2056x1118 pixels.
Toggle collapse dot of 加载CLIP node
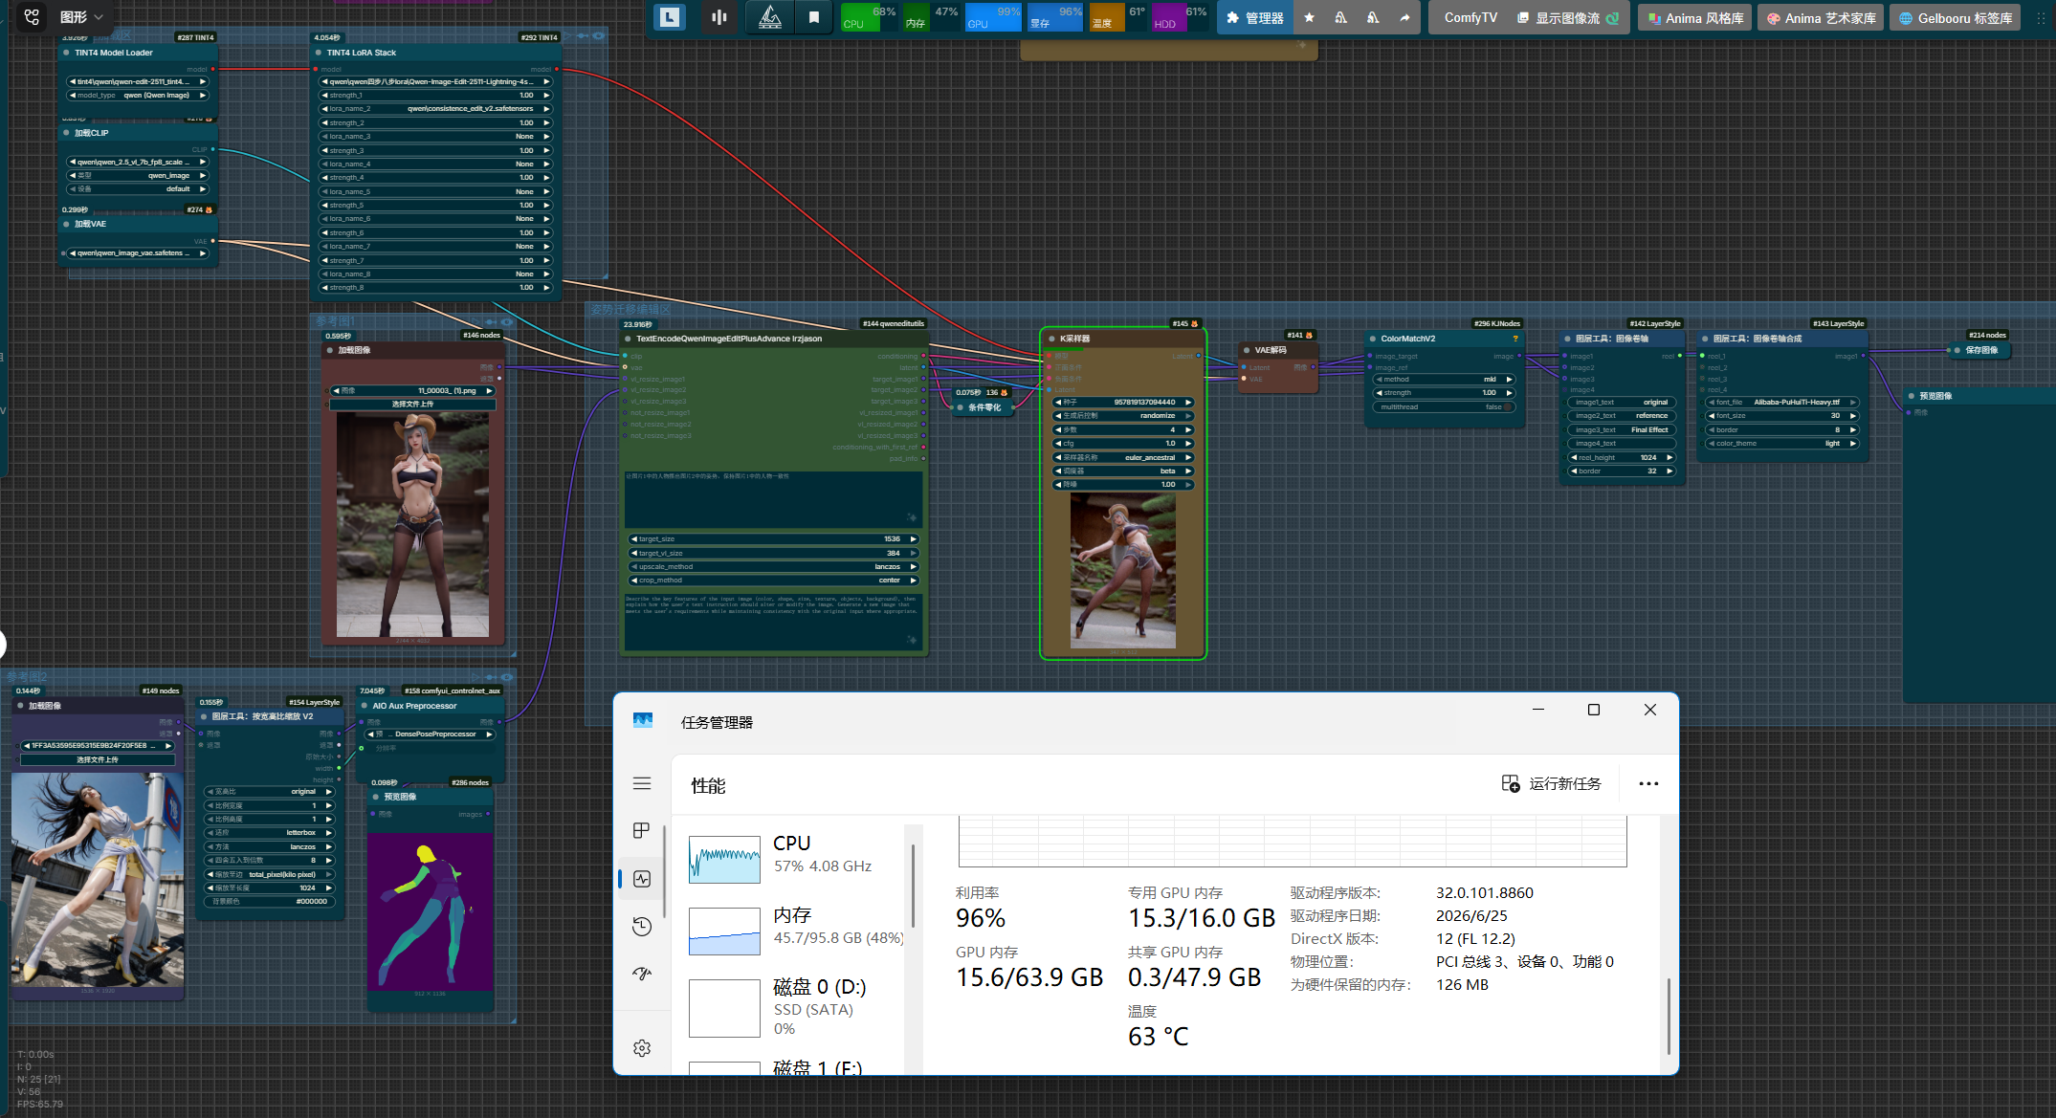pyautogui.click(x=67, y=133)
